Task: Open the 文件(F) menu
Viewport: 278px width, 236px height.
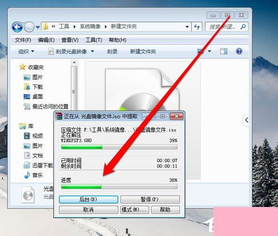Action: point(23,40)
